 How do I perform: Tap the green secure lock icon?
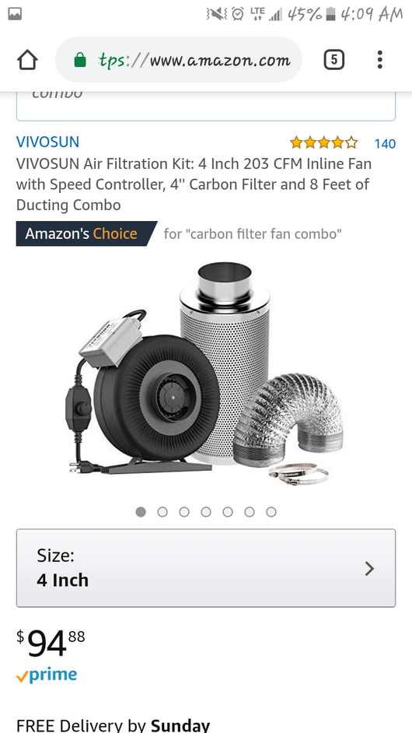[80, 60]
